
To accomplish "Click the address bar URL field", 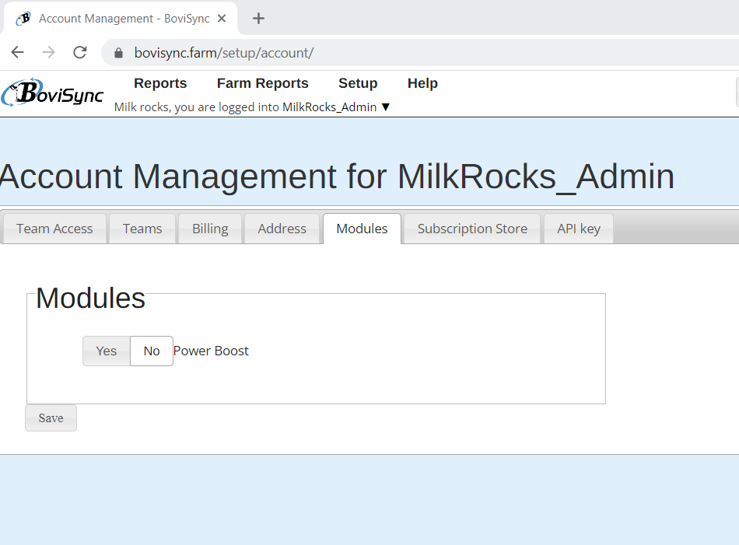I will point(419,53).
